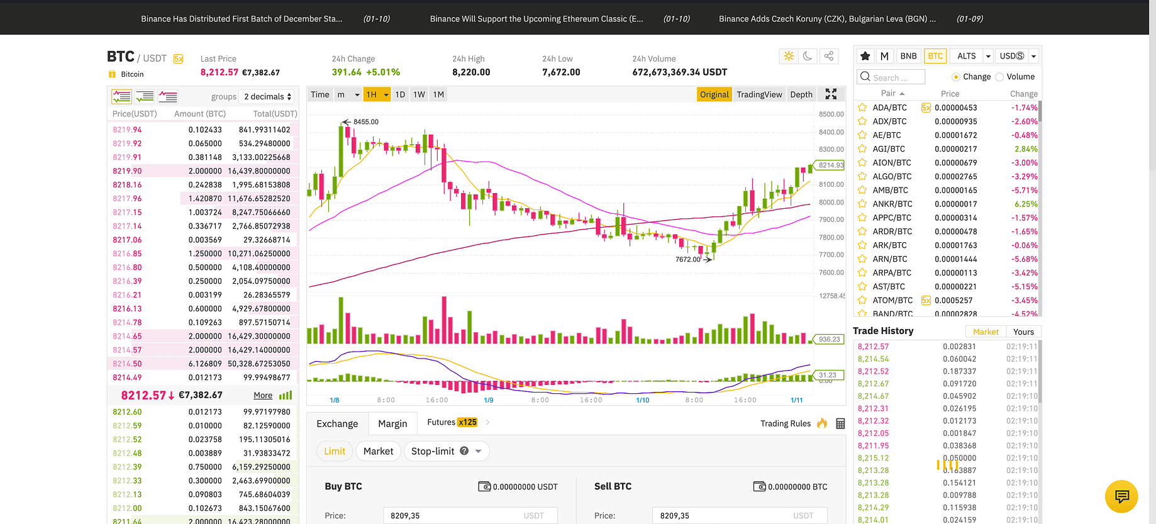This screenshot has height=524, width=1156.
Task: Click the wallet icon in Buy BTC
Action: pos(484,486)
